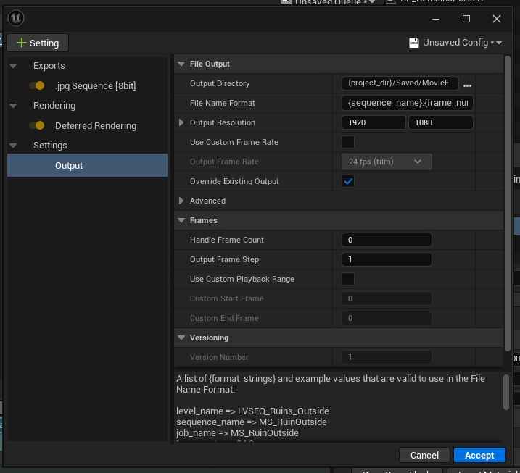Screen dimensions: 520x473
Task: Click the Override Existing Output label
Action: click(x=234, y=181)
